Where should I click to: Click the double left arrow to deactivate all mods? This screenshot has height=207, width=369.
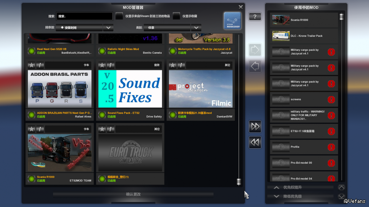(255, 142)
